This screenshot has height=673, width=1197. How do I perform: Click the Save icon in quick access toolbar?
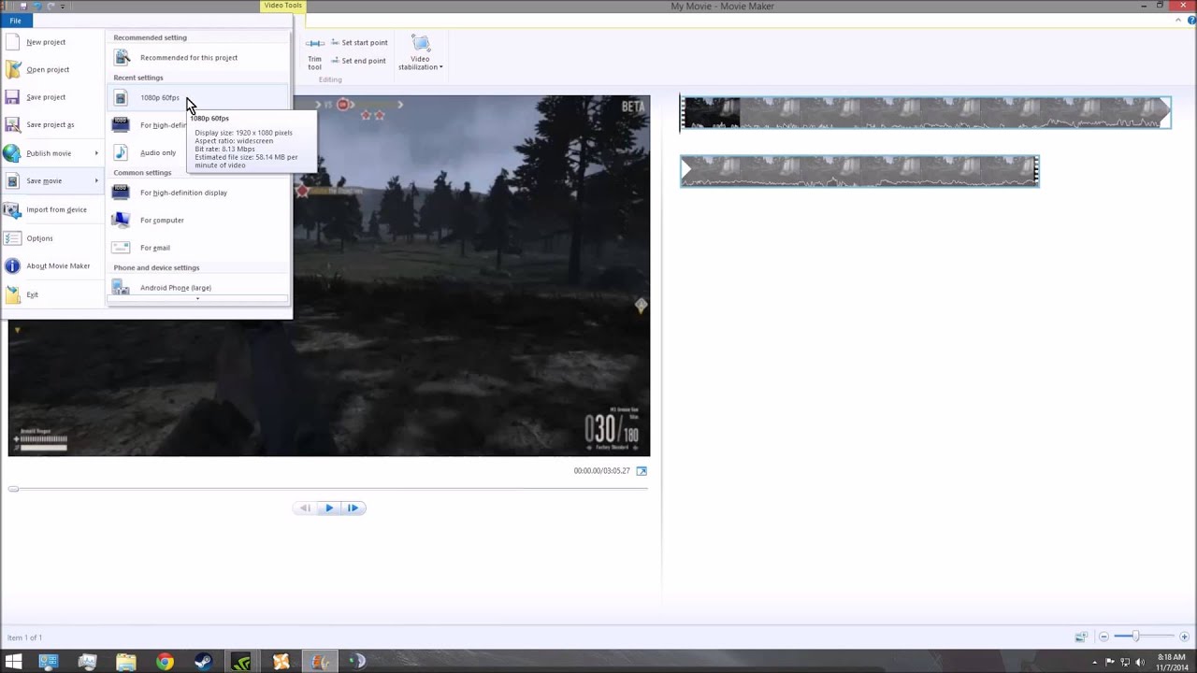point(24,6)
